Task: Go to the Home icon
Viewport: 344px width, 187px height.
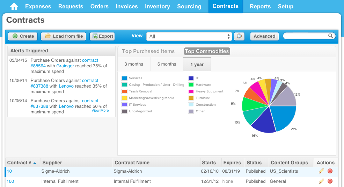Action: coord(14,6)
